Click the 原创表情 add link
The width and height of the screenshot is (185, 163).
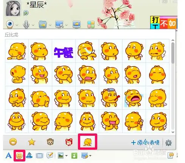pos(145,143)
